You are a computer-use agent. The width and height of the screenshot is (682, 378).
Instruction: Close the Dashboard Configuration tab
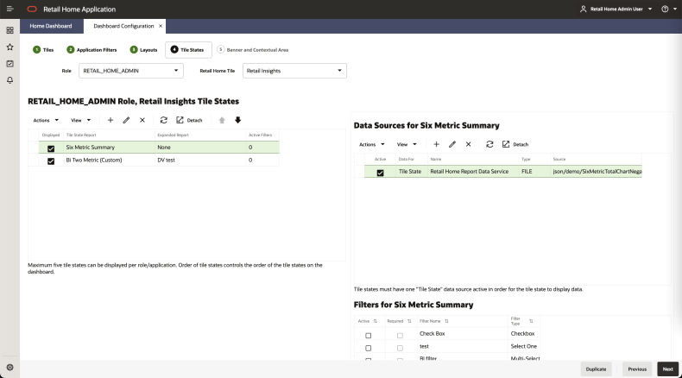(x=161, y=26)
